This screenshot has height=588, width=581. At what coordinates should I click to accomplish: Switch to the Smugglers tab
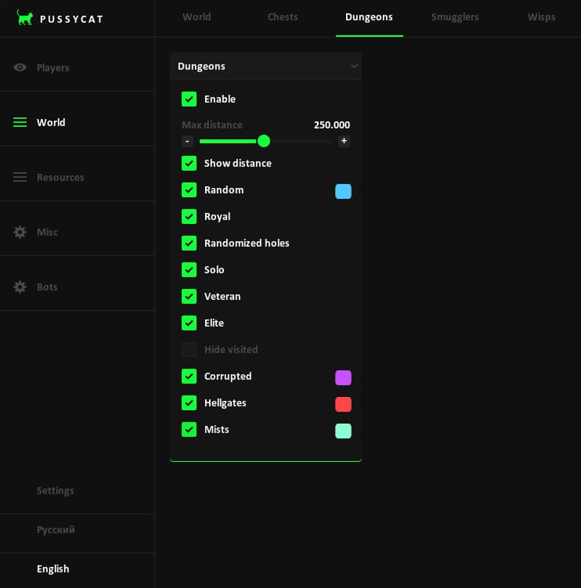(455, 17)
